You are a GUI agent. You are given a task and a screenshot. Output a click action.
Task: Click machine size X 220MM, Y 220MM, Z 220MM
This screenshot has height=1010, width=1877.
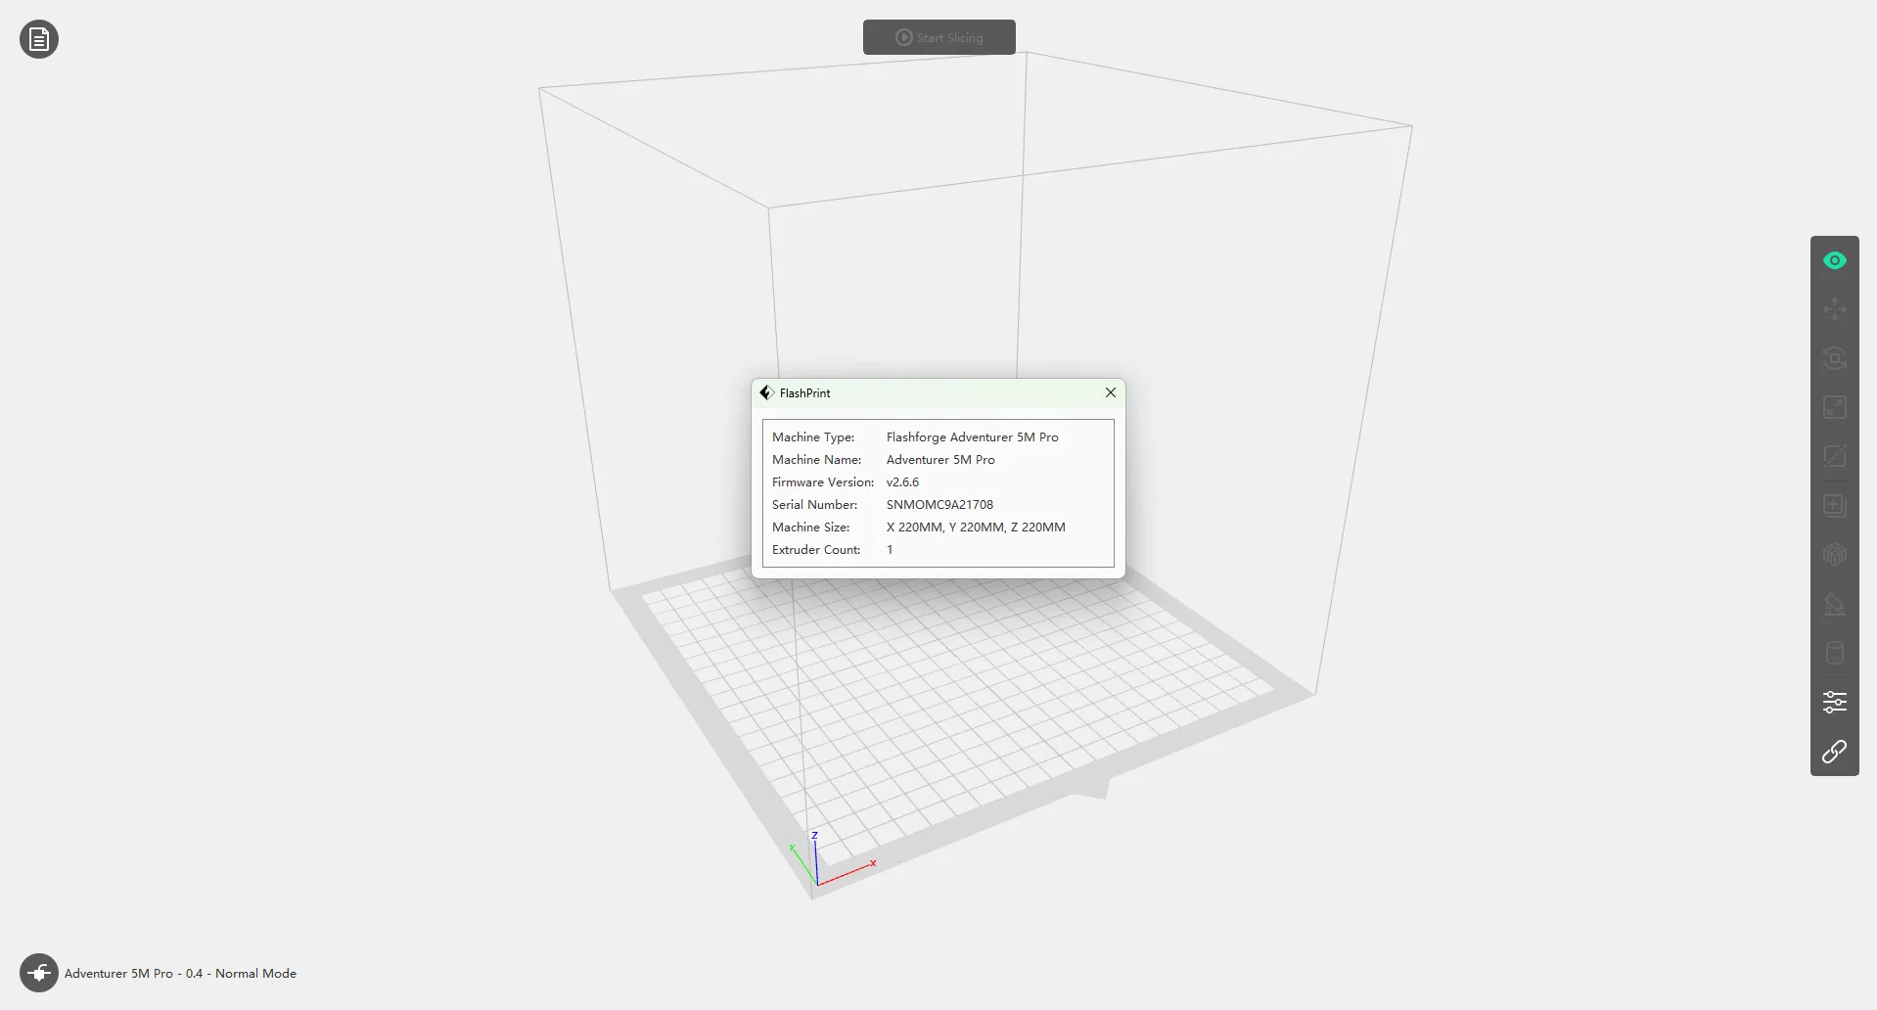(976, 528)
